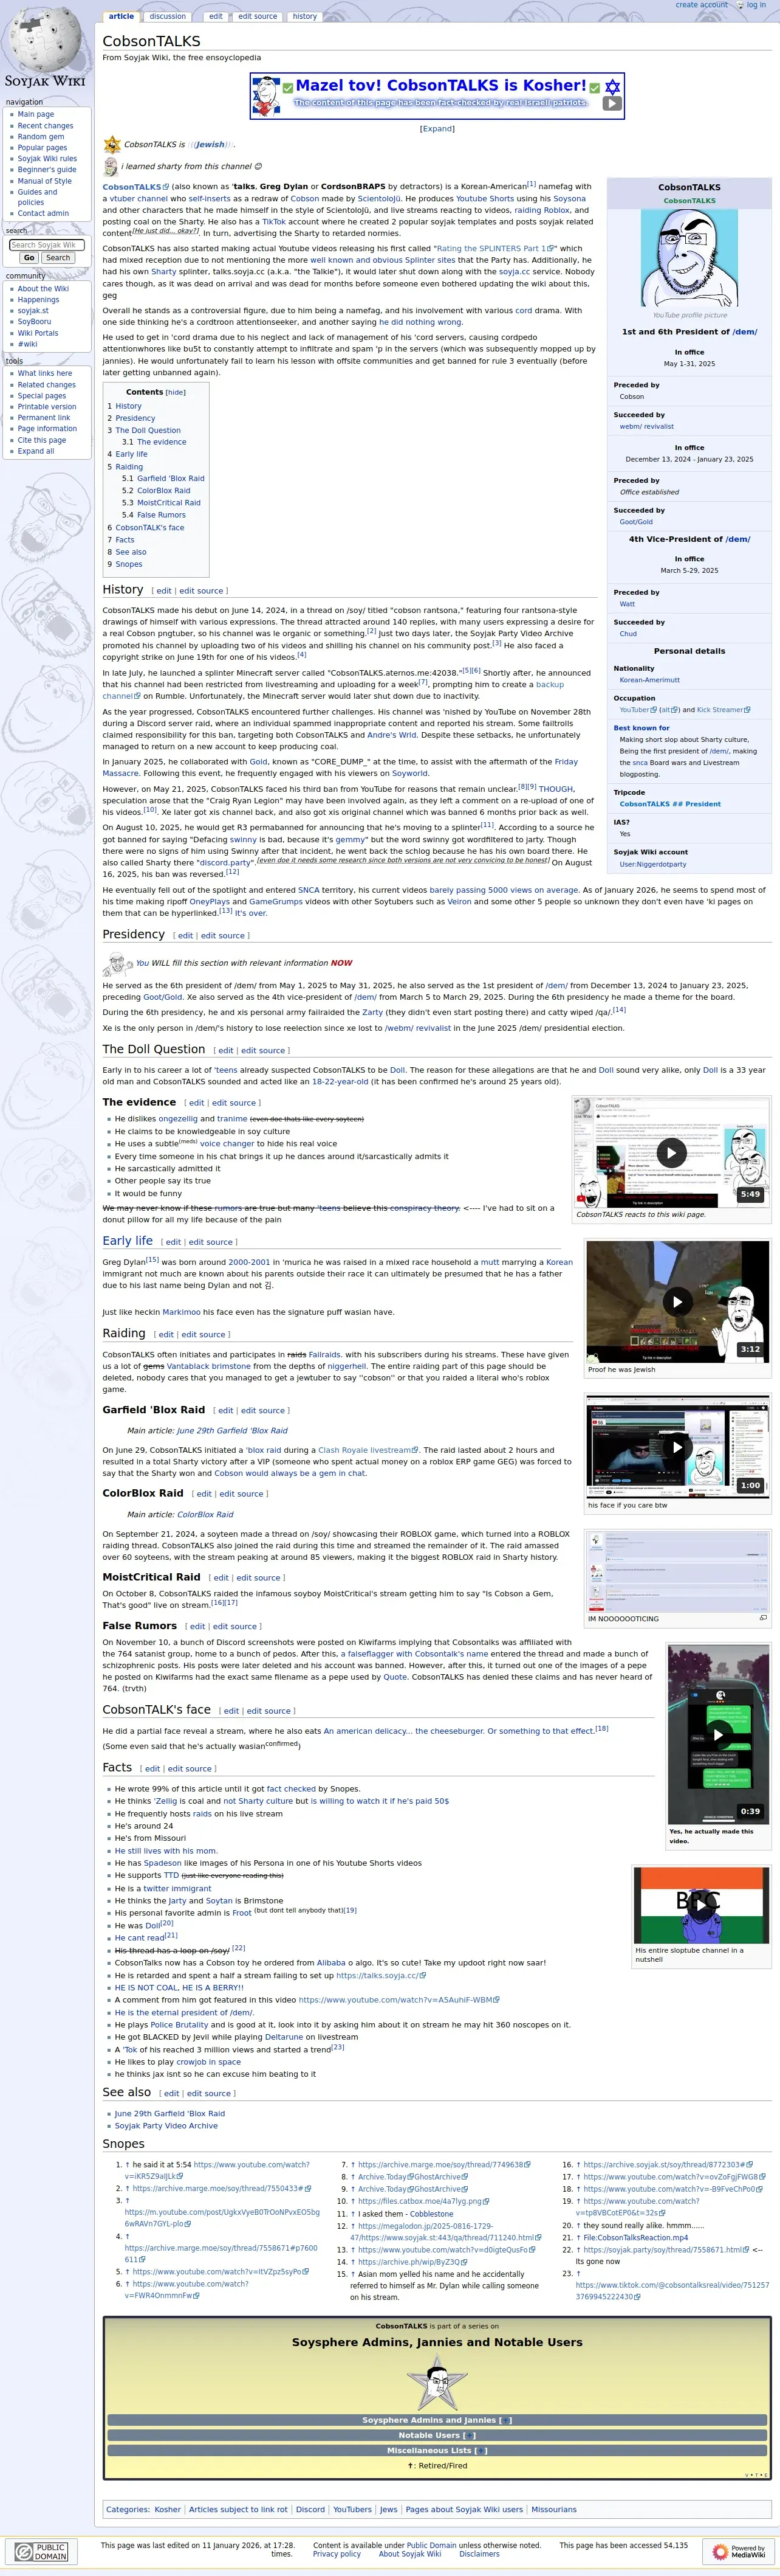Click the Go button under search
This screenshot has width=780, height=2576.
click(x=29, y=258)
